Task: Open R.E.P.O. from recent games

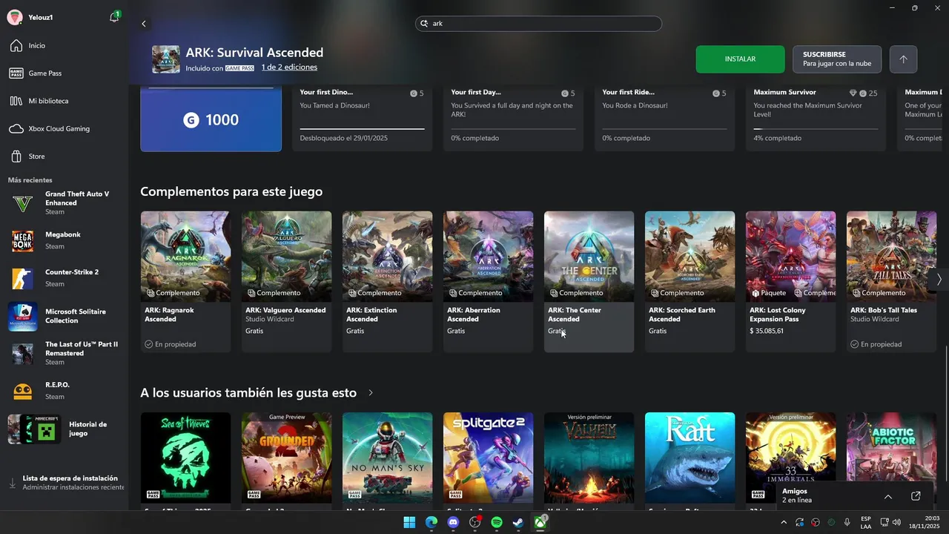Action: (65, 391)
